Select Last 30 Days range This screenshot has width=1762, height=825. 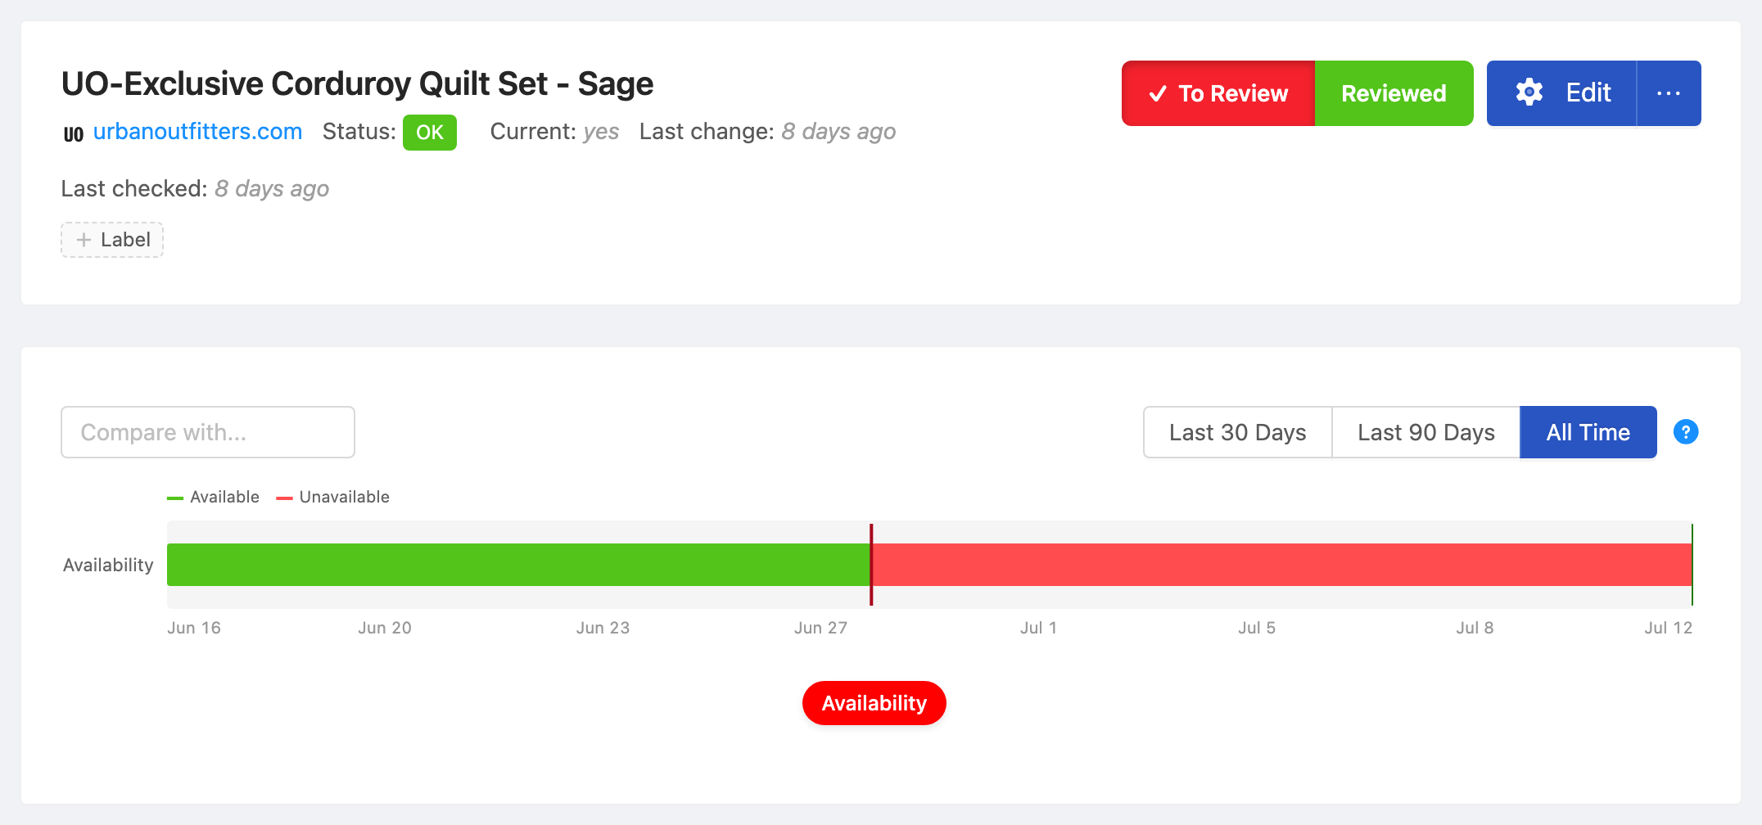click(1237, 432)
